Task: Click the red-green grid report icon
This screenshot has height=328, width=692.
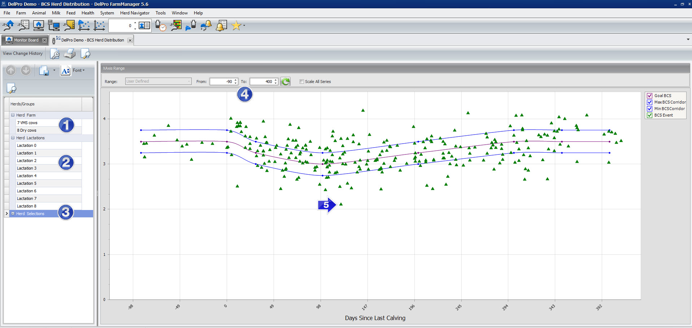Action: [176, 26]
